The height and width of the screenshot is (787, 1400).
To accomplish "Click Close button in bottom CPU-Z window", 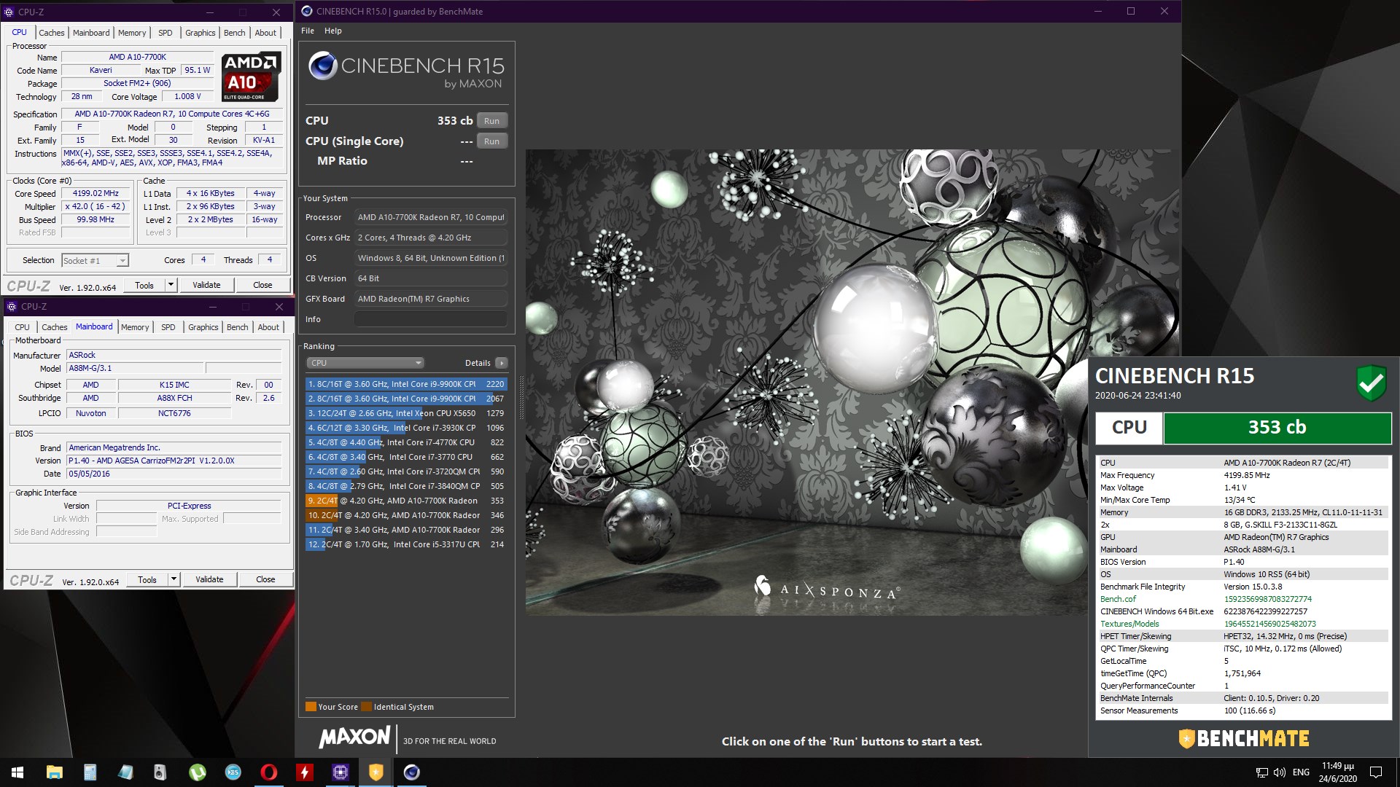I will click(265, 579).
